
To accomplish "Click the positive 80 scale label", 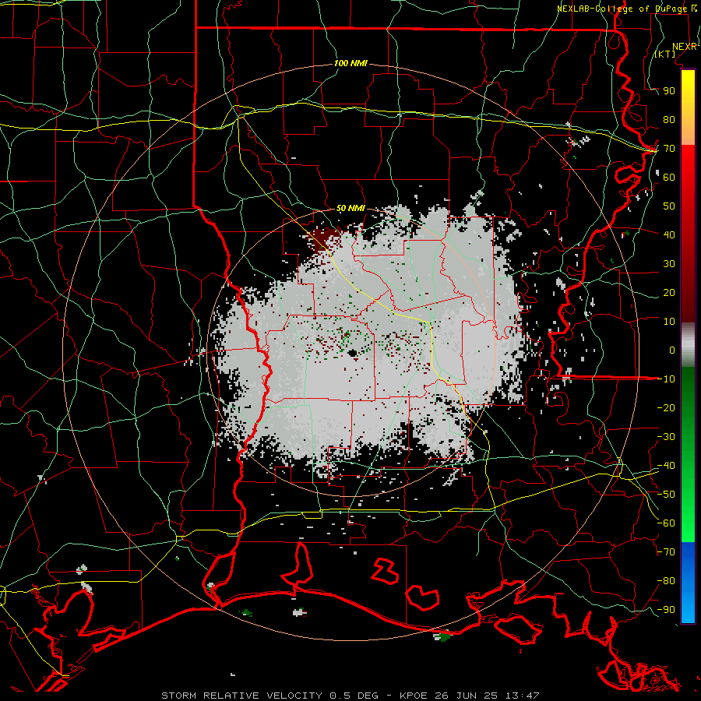I will click(669, 120).
